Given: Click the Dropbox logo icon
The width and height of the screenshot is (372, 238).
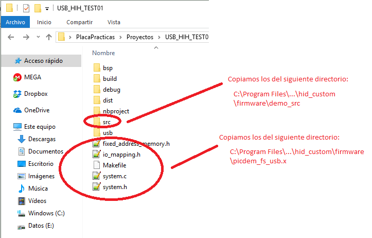Looking at the screenshot, I should [17, 94].
